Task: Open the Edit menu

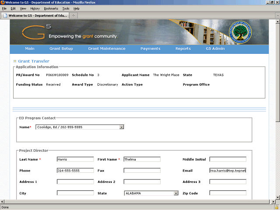Action: click(x=13, y=9)
